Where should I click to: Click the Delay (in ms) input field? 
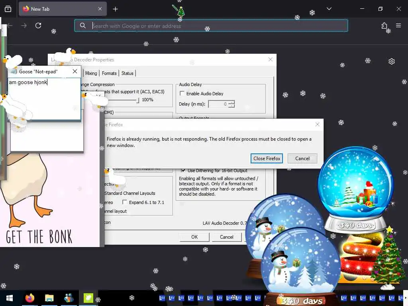(x=218, y=104)
